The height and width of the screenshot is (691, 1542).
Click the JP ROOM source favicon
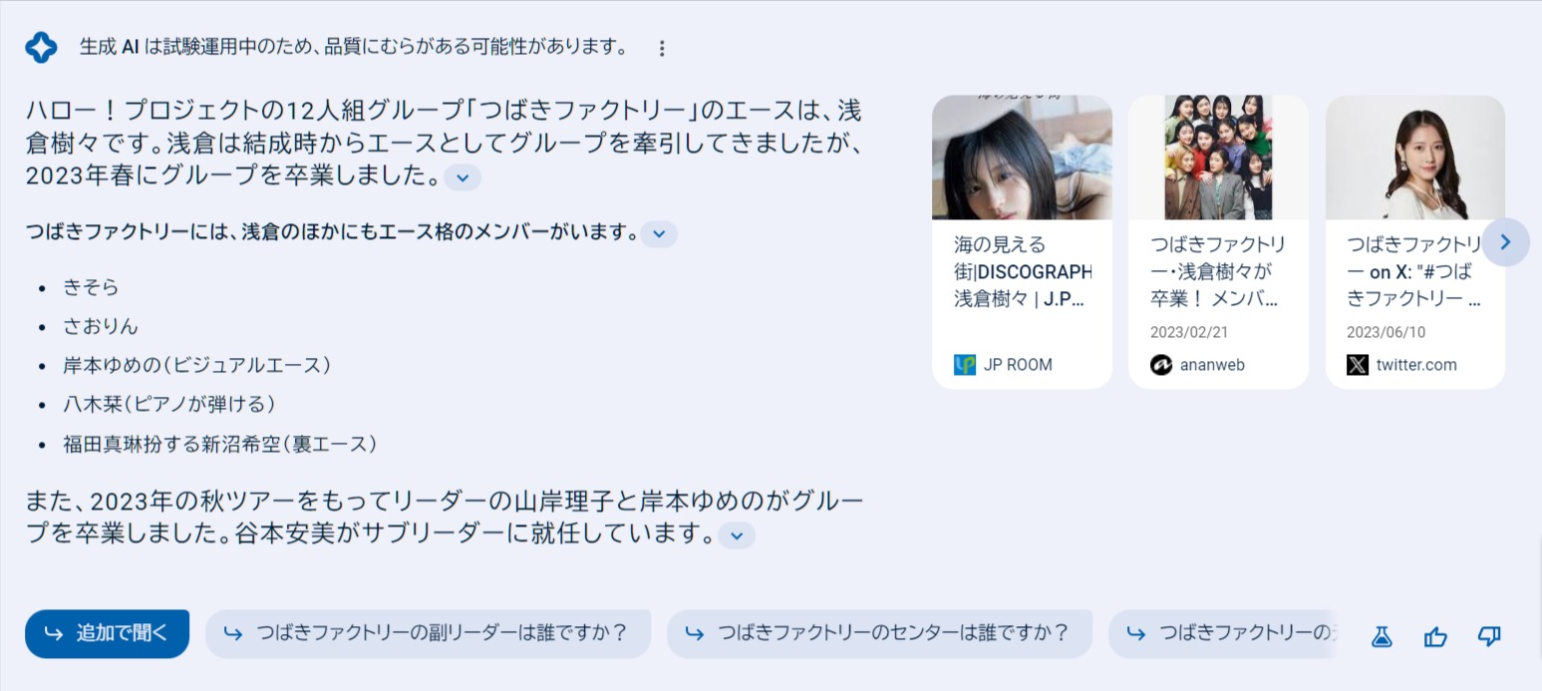[965, 365]
